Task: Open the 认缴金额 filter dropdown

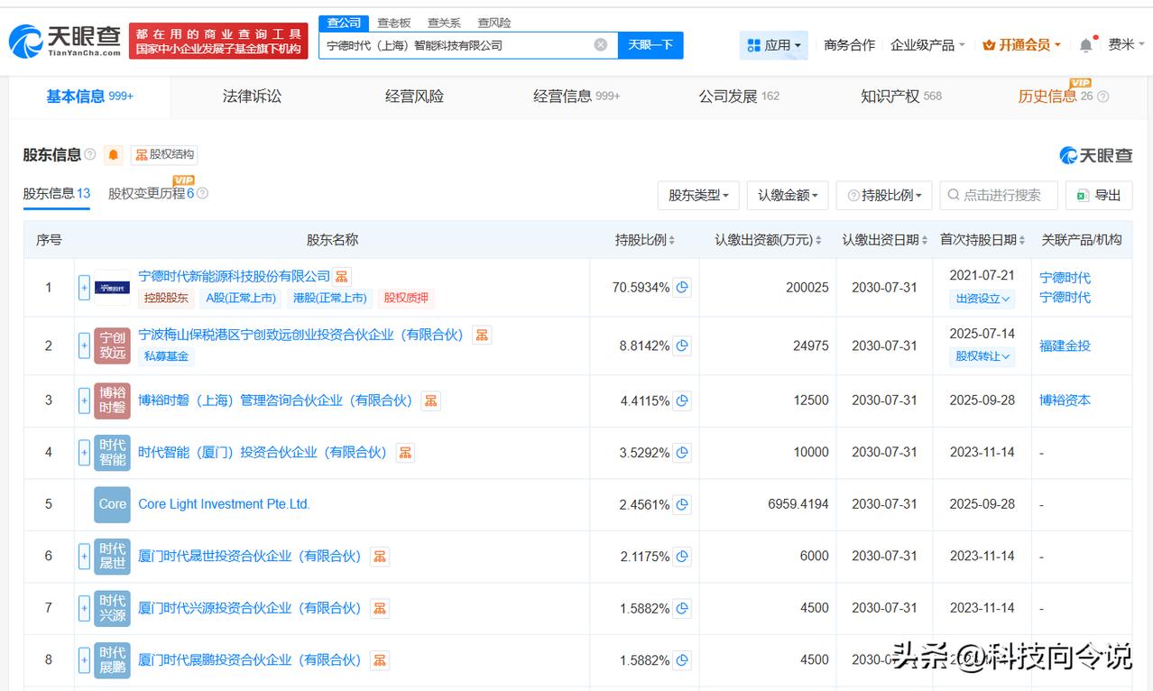Action: tap(788, 195)
